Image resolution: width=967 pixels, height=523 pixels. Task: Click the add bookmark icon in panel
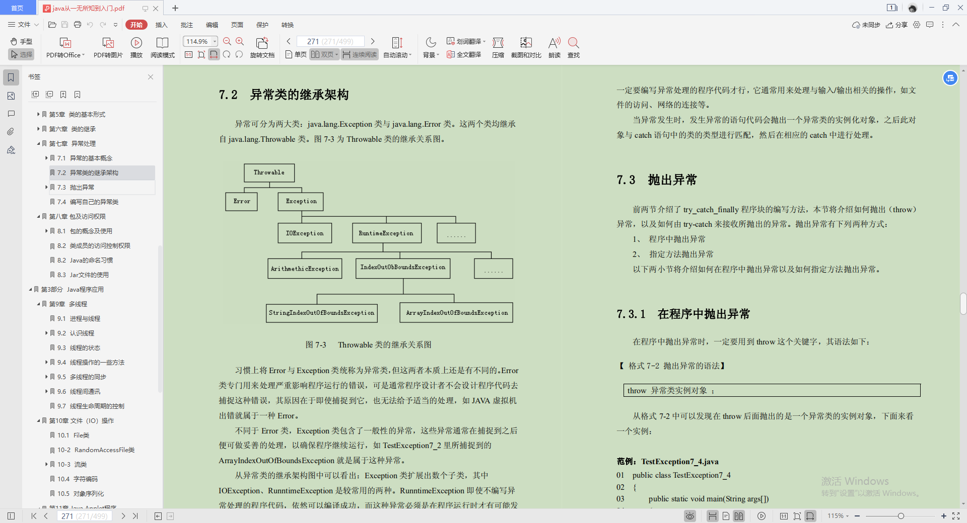[63, 94]
